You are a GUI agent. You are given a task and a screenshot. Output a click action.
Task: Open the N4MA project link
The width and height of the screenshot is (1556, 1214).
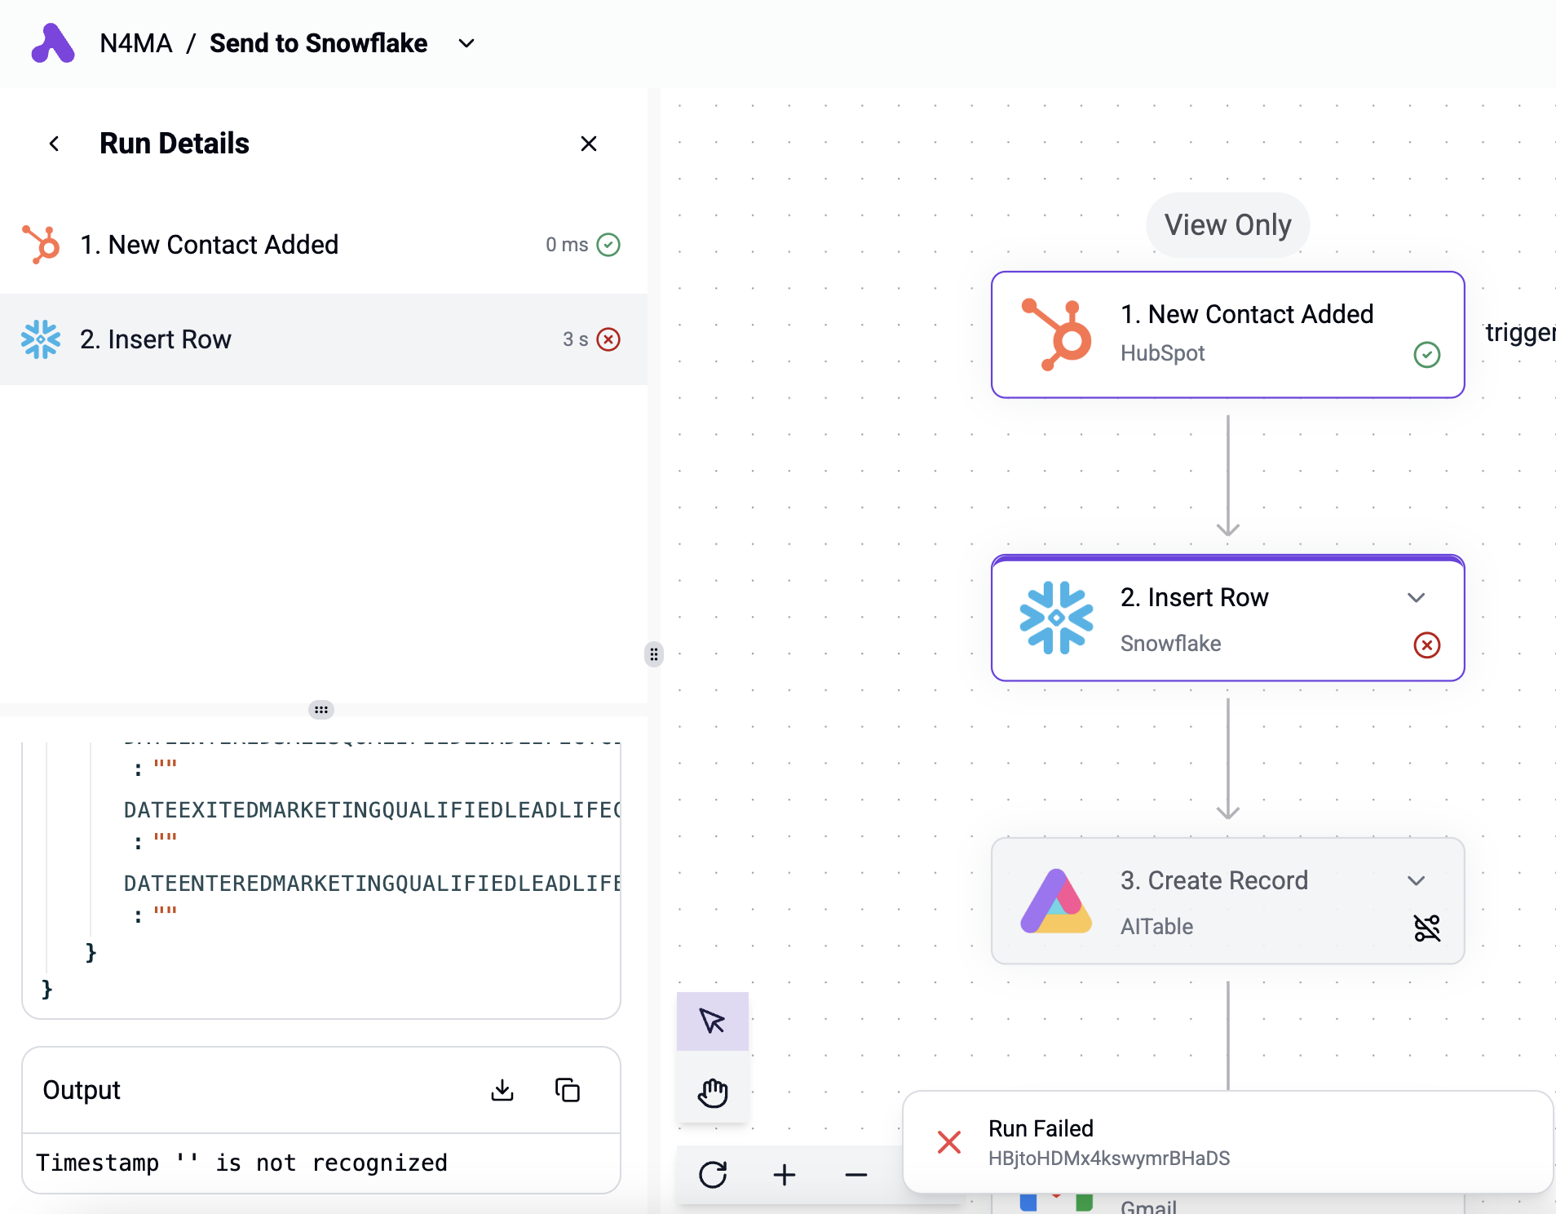pyautogui.click(x=136, y=43)
